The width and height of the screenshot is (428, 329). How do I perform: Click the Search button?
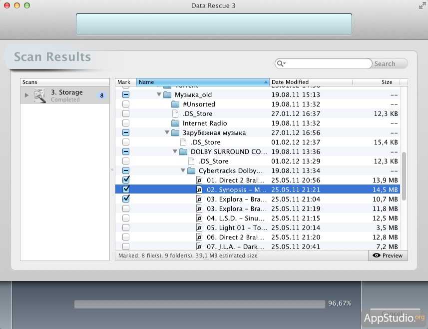coord(385,63)
